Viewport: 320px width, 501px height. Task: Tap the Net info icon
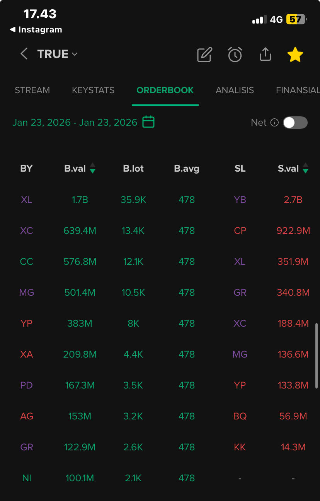274,123
